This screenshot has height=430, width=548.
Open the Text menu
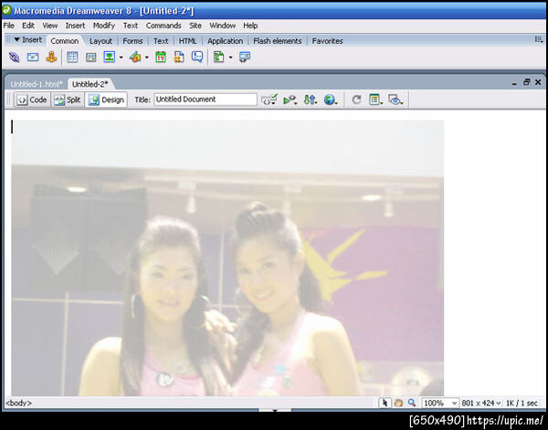pos(131,26)
